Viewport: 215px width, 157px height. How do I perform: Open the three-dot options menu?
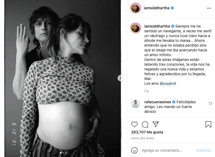209,8
